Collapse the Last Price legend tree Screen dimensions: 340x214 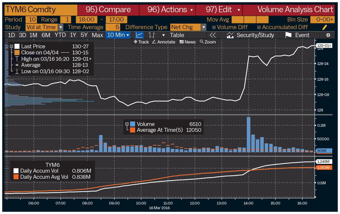click(x=11, y=46)
